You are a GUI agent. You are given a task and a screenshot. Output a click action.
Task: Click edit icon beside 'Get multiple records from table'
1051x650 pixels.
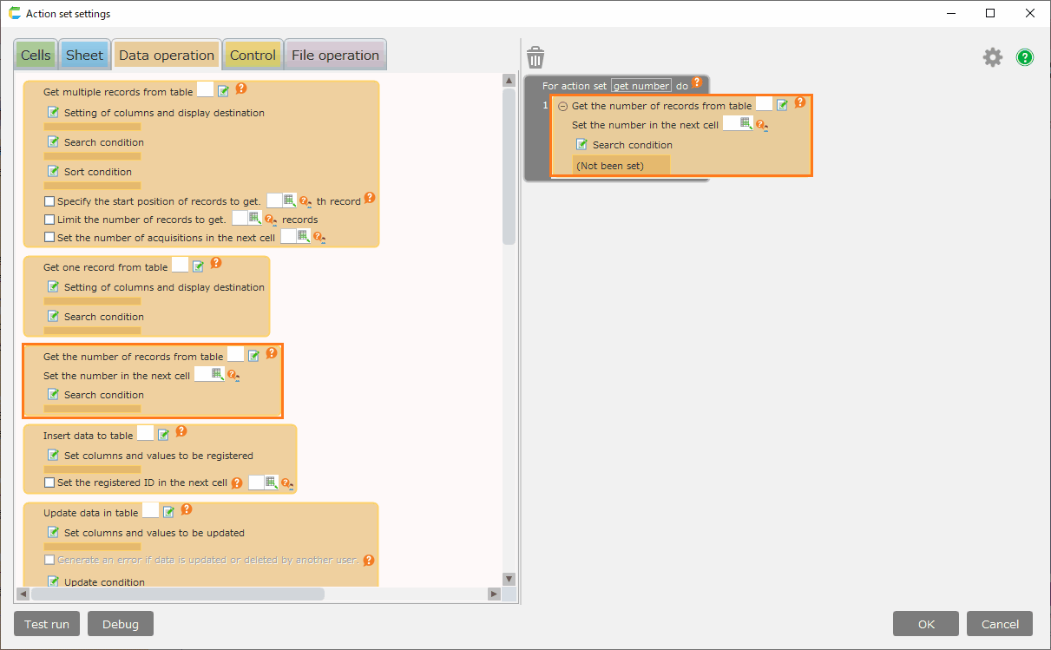(x=224, y=91)
